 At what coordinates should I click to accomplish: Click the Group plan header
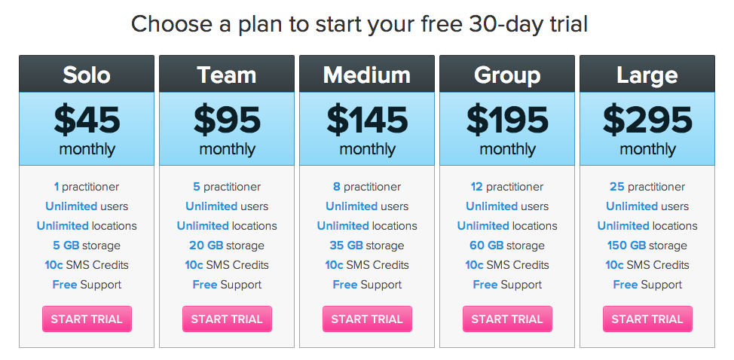[x=507, y=75]
